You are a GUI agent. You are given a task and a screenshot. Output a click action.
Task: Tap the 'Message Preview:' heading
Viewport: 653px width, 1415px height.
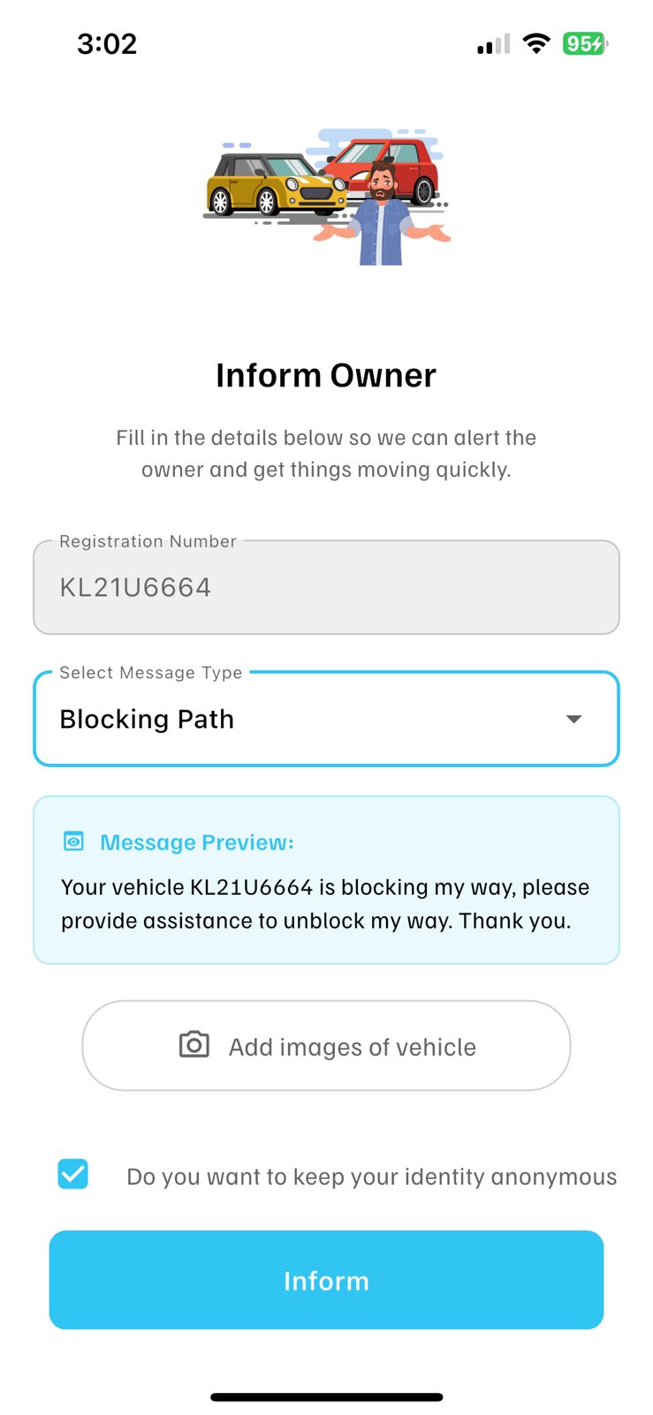197,842
